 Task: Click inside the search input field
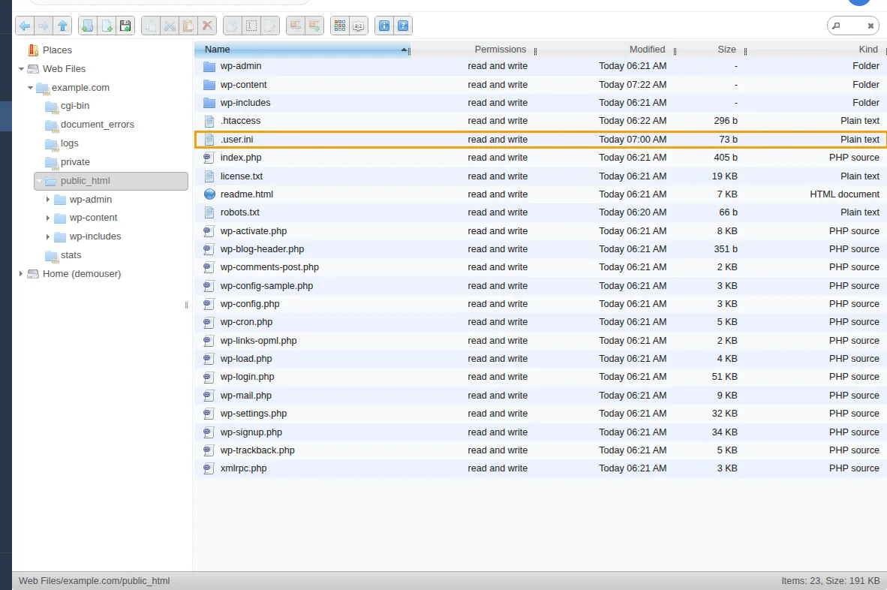click(x=853, y=26)
